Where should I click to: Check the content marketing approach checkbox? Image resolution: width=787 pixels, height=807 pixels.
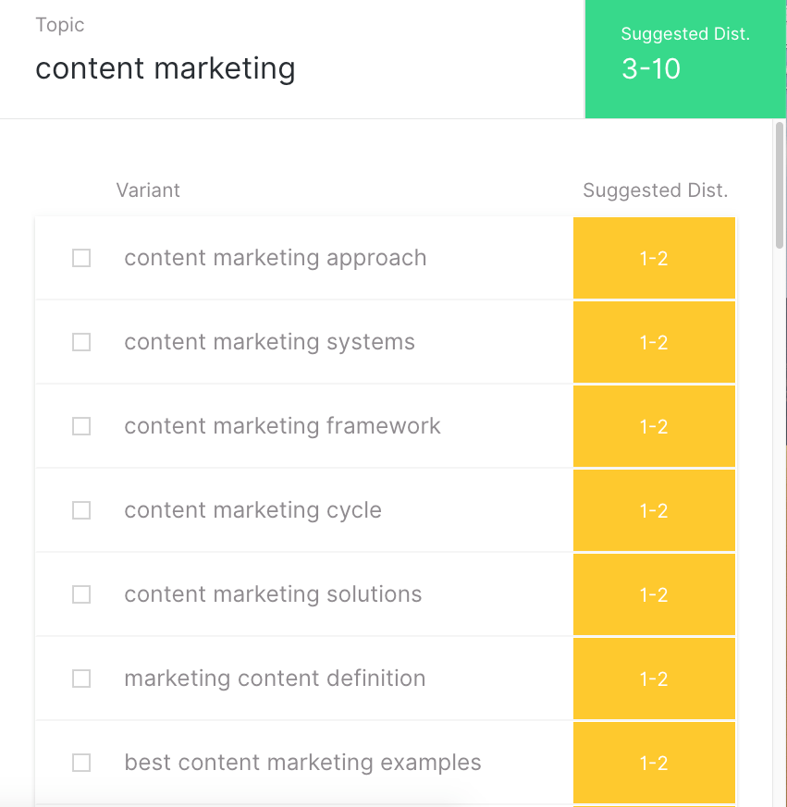point(81,258)
